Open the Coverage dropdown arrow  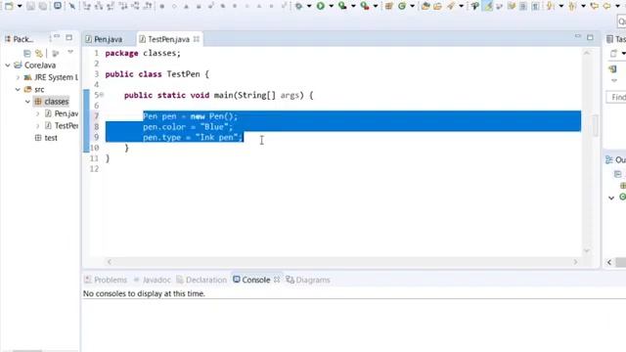point(353,6)
